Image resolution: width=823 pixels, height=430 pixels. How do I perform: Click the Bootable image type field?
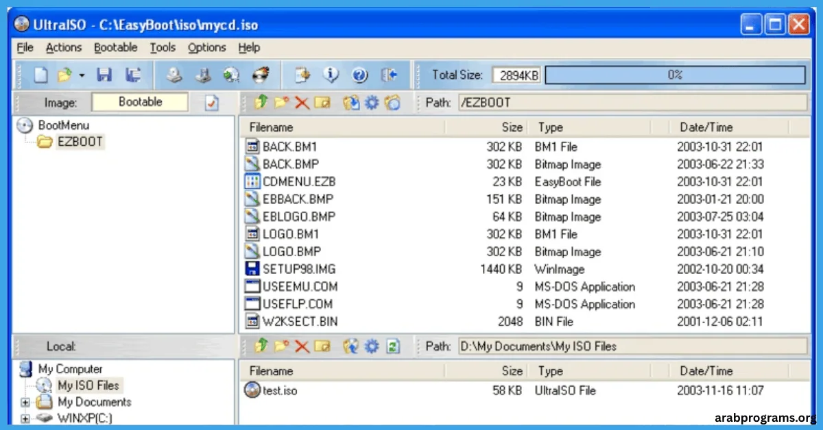click(x=140, y=102)
